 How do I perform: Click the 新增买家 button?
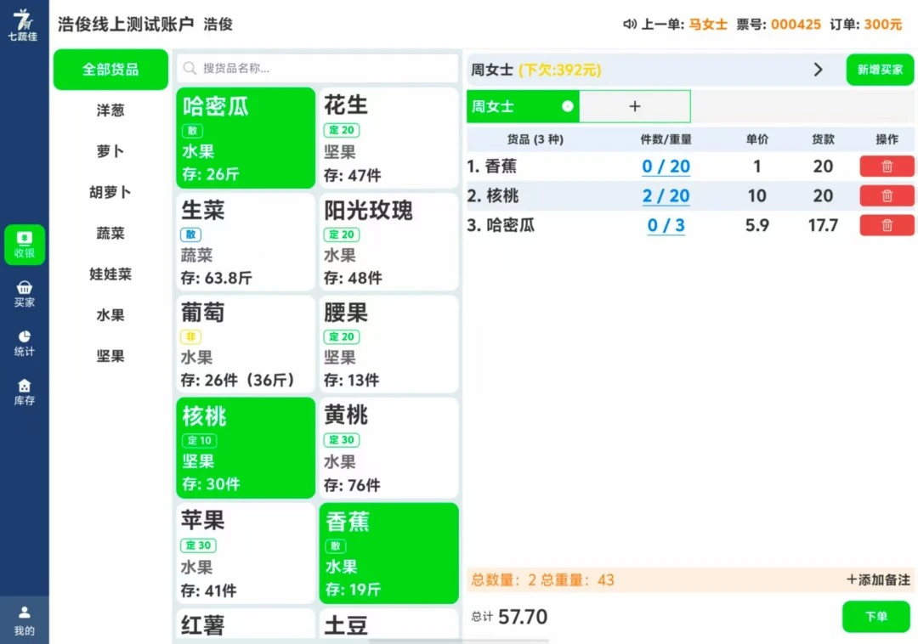click(880, 71)
